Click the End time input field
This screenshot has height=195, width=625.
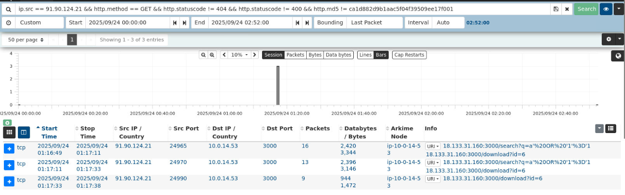click(250, 23)
